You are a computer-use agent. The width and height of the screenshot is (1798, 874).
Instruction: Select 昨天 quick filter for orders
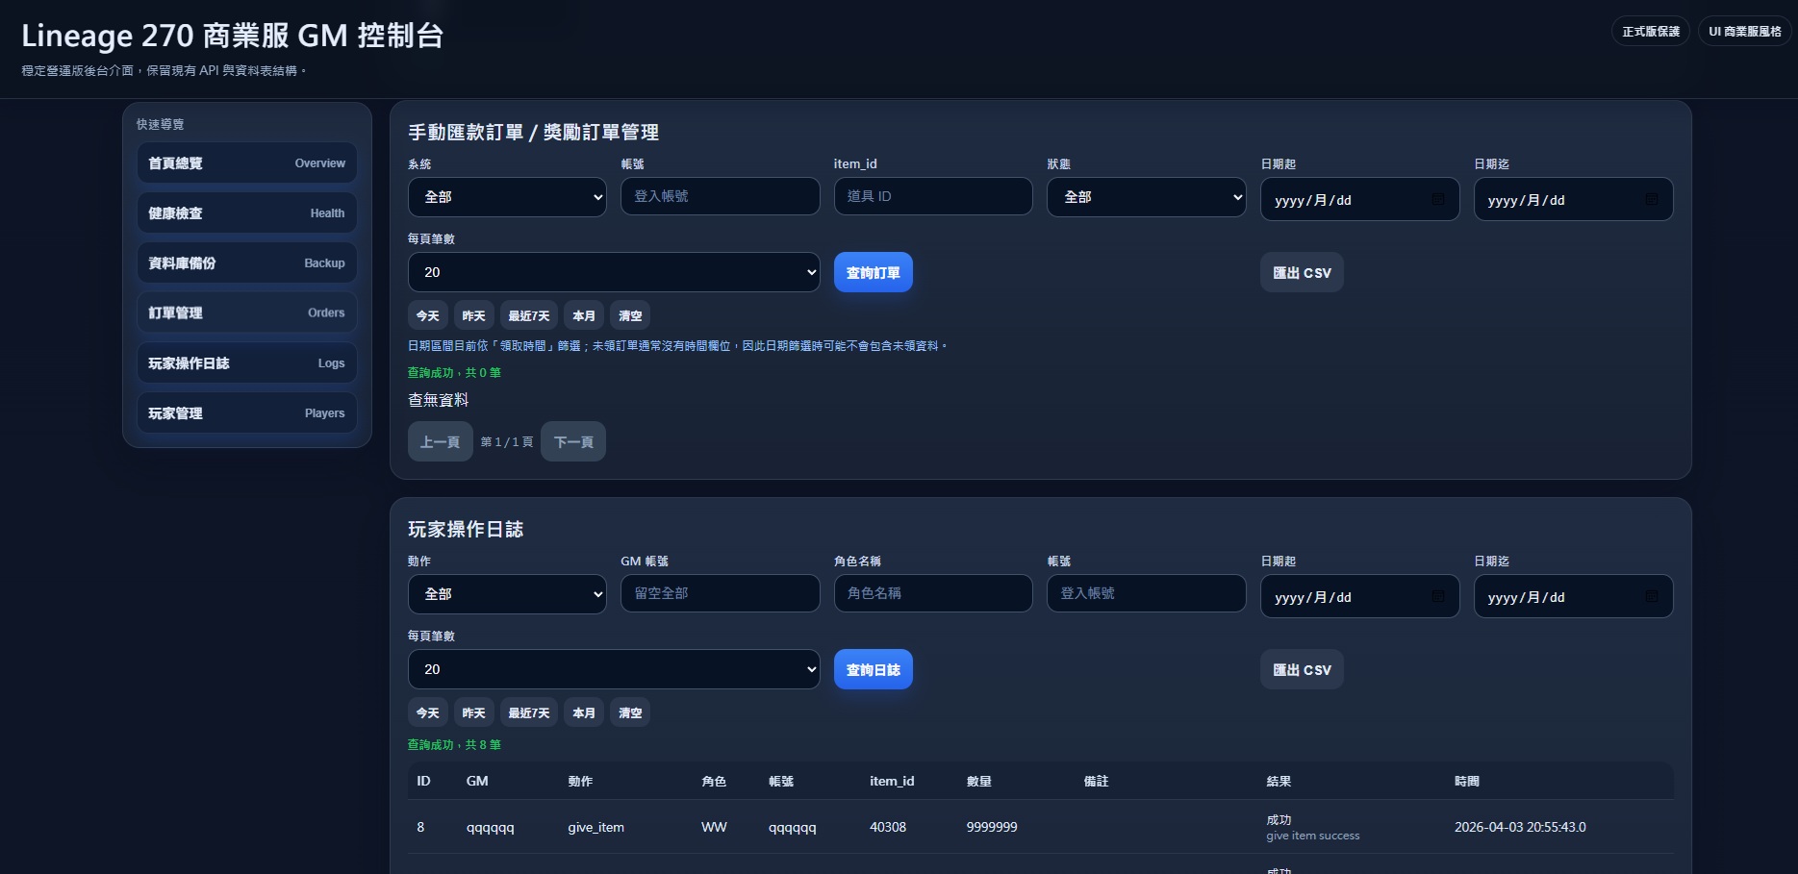pos(474,315)
